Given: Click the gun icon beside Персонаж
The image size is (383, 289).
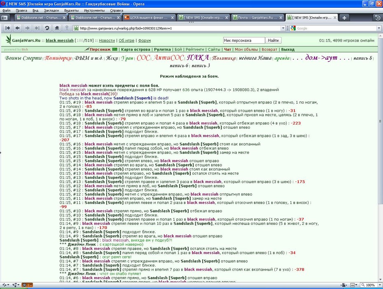Looking at the screenshot, I should (x=87, y=49).
